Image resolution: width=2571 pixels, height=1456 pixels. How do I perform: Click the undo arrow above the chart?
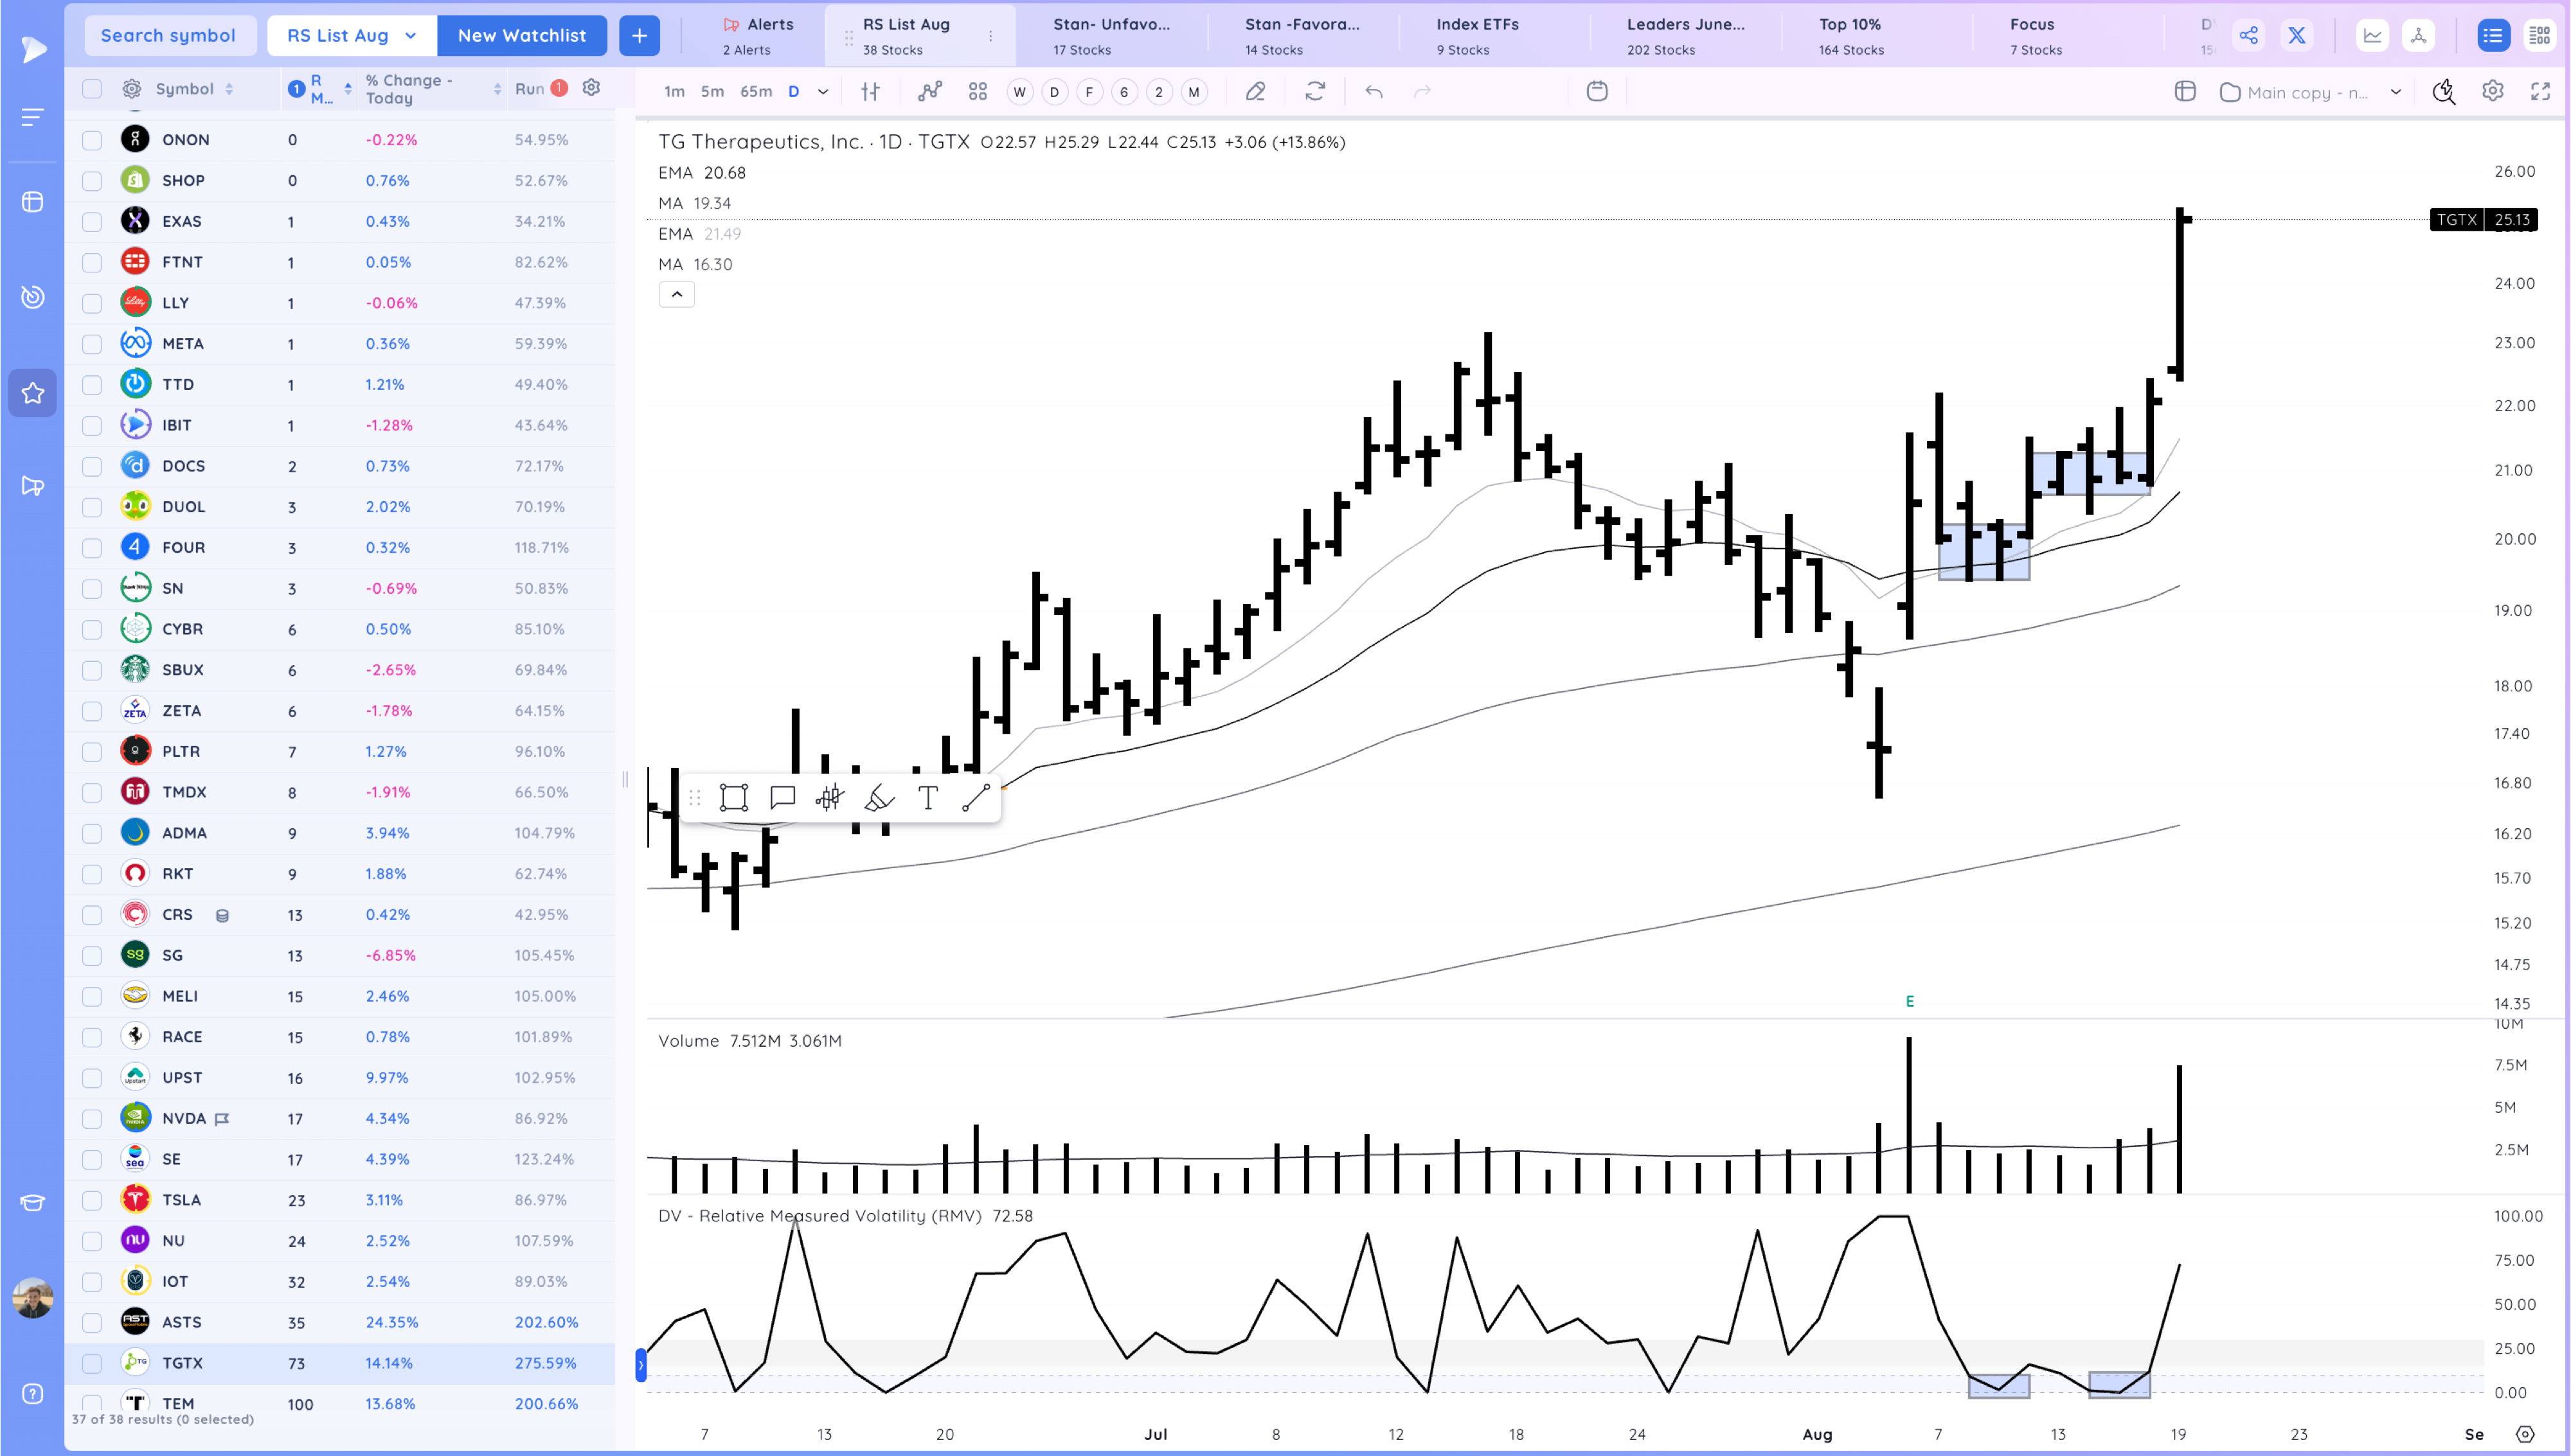pyautogui.click(x=1375, y=91)
